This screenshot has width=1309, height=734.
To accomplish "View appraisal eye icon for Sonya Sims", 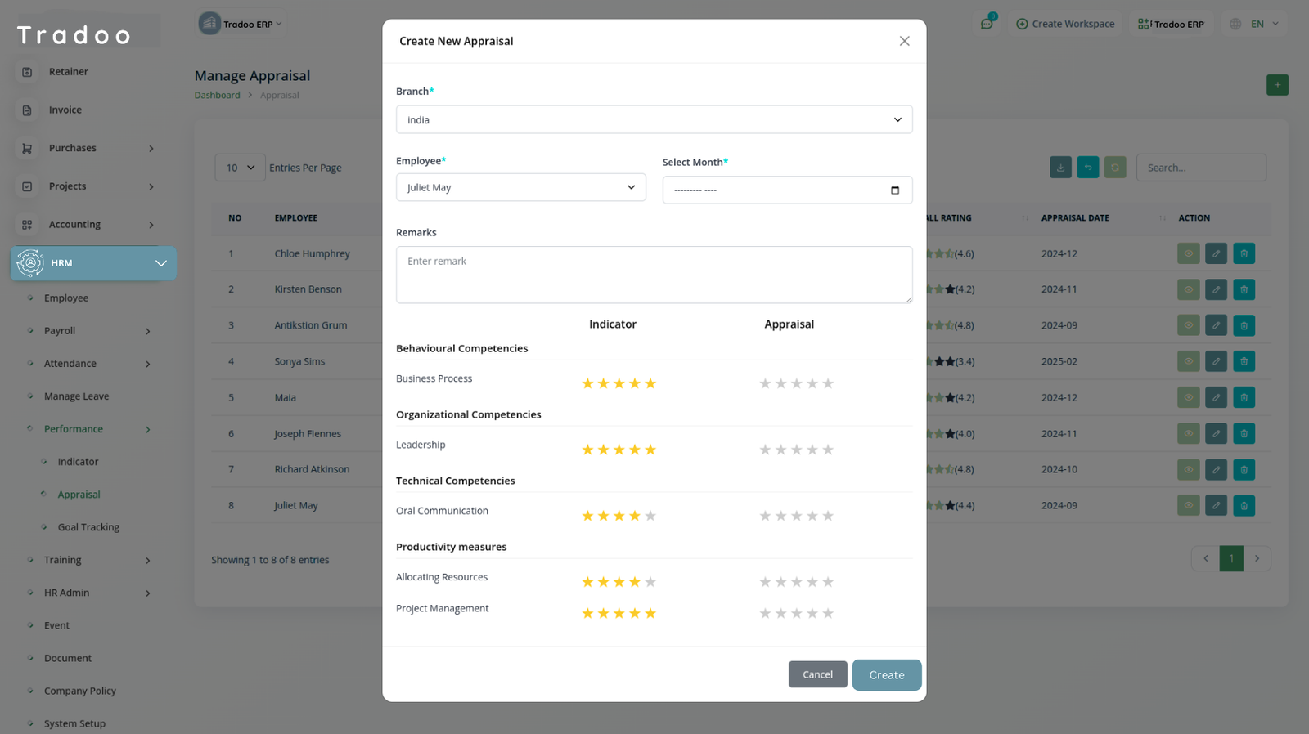I will tap(1188, 361).
